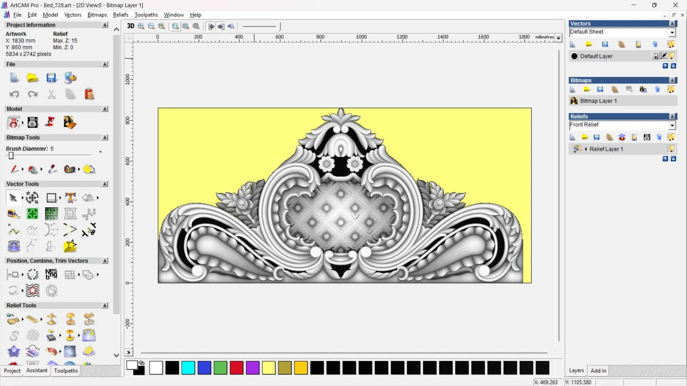Click the Save file icon

point(51,78)
